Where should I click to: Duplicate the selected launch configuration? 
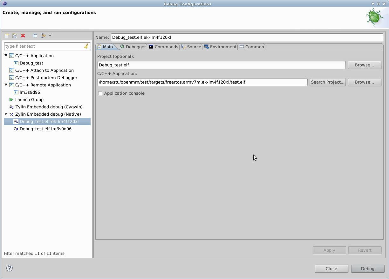click(15, 36)
